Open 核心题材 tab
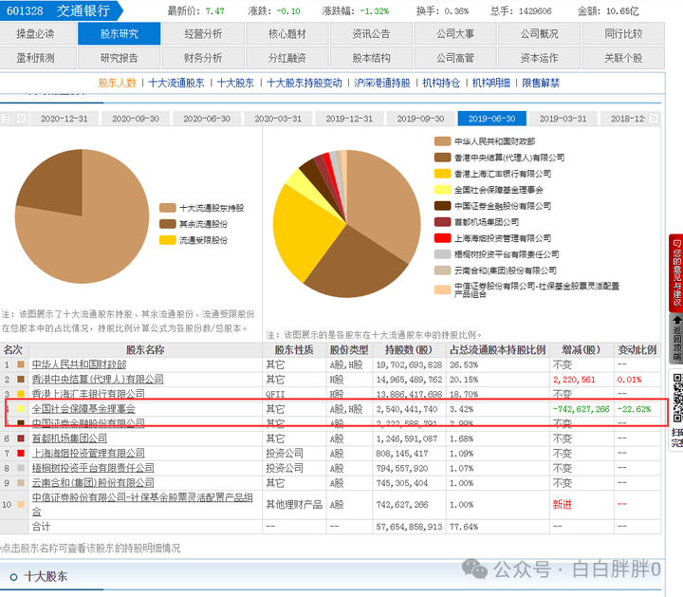The width and height of the screenshot is (683, 597). [287, 34]
